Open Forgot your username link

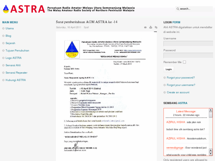pyautogui.click(x=181, y=85)
